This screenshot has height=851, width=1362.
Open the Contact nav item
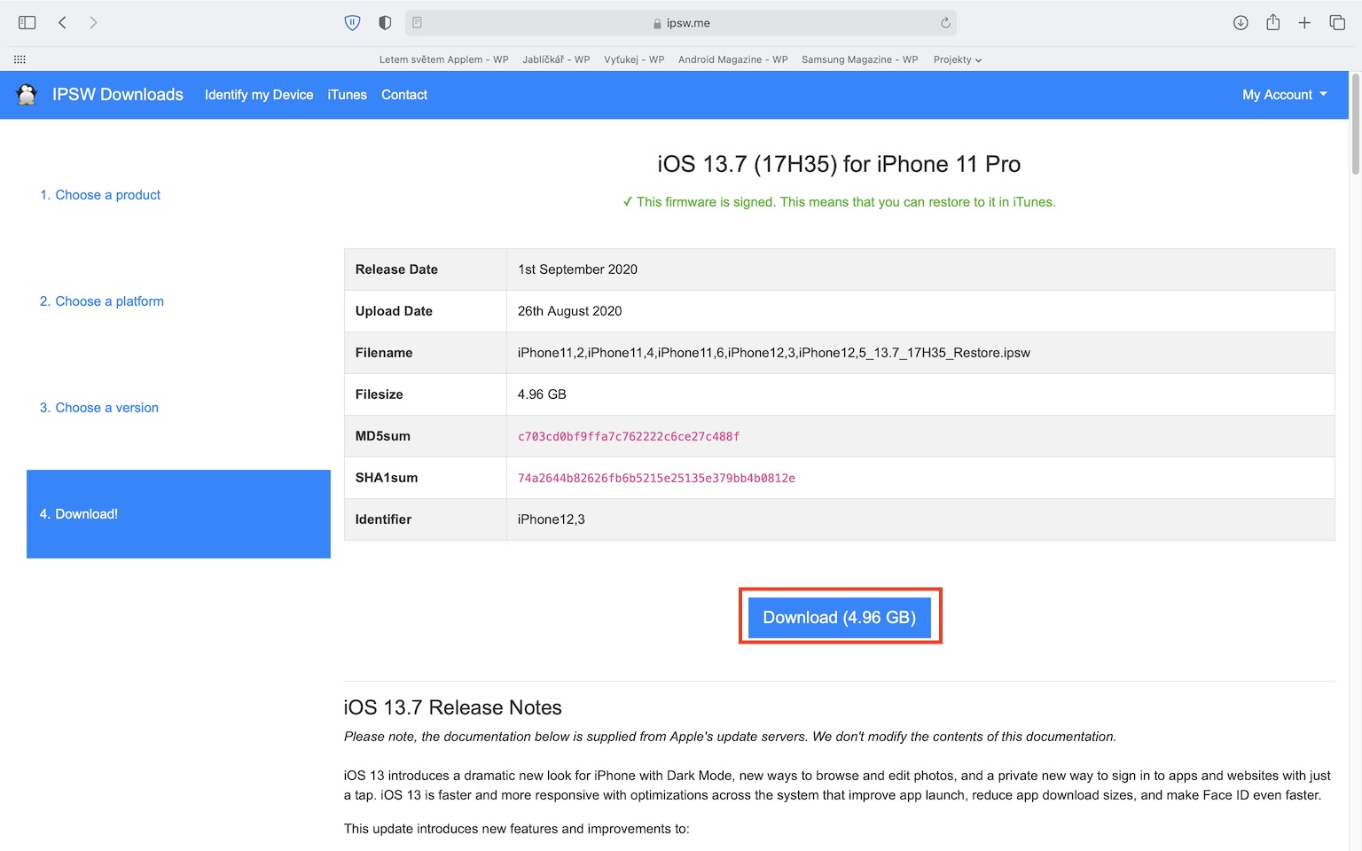(x=404, y=95)
